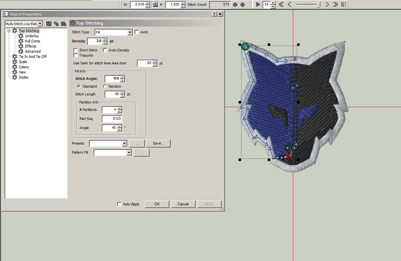Click the gear icon next to View
This screenshot has width=401, height=261.
pos(15,72)
